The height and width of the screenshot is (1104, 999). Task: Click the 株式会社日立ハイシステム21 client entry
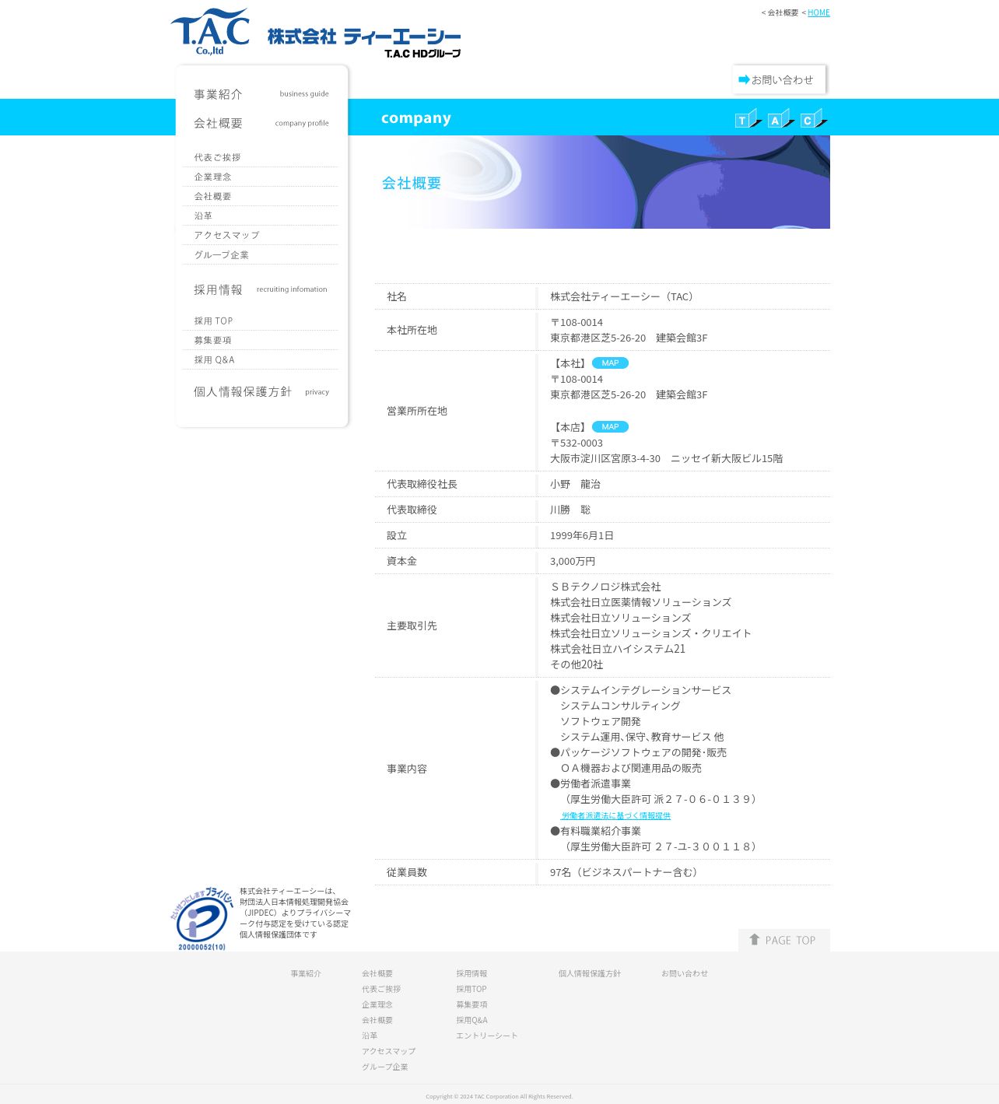[618, 649]
